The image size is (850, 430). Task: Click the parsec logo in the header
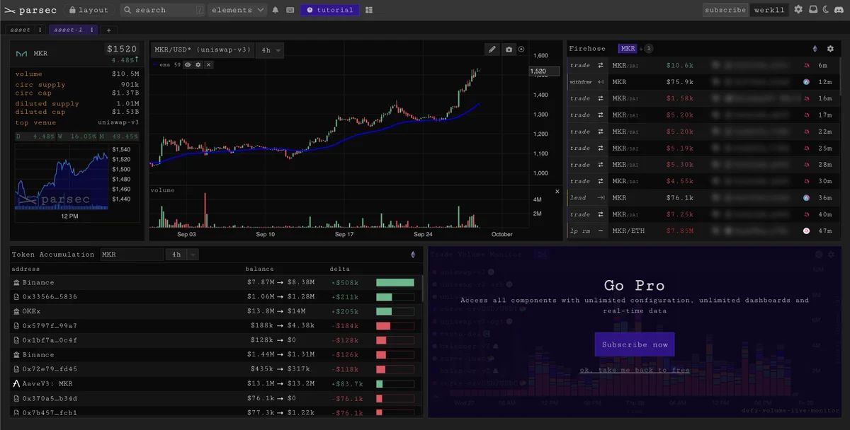[30, 10]
